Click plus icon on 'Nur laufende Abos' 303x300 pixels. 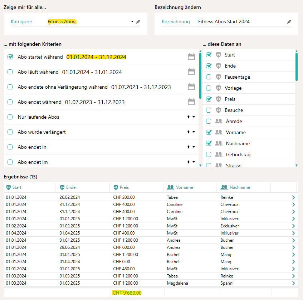[189, 117]
